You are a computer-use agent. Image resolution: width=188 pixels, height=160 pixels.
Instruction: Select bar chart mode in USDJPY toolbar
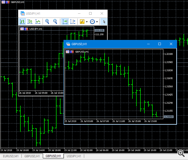(22, 22)
